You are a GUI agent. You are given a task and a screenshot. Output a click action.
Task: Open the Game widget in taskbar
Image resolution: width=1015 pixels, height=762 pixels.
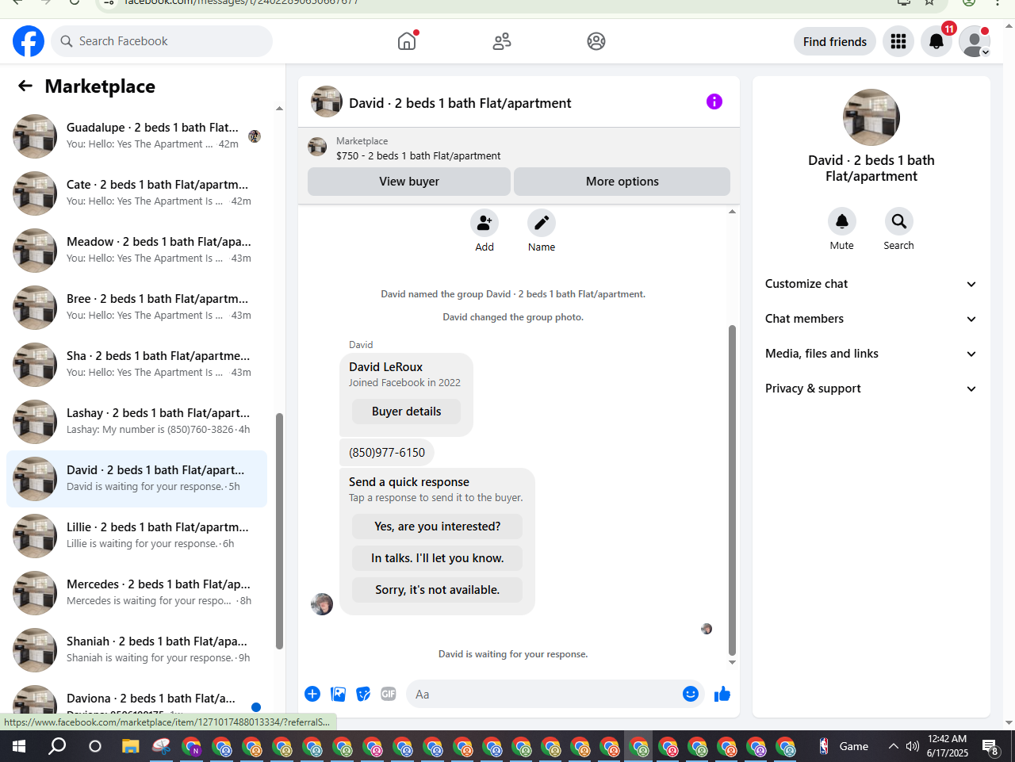tap(844, 746)
